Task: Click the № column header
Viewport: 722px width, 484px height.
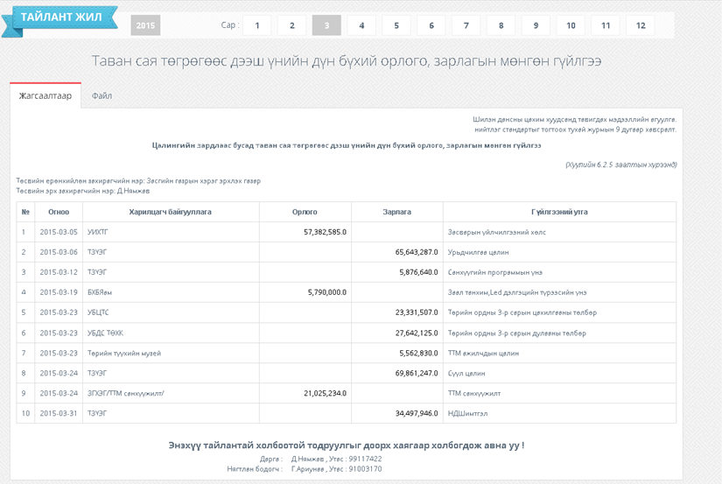Action: (x=25, y=212)
